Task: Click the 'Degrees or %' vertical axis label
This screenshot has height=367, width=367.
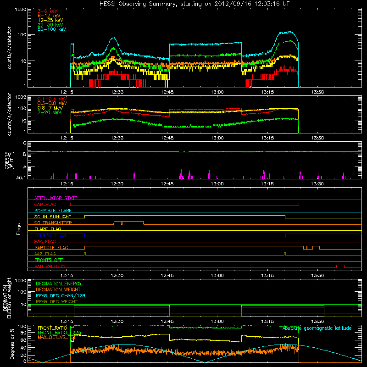Action: coord(12,344)
